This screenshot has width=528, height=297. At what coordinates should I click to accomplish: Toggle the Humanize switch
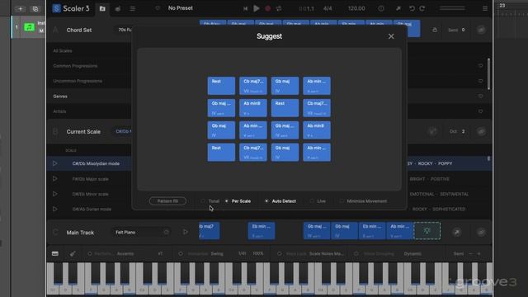click(x=181, y=253)
